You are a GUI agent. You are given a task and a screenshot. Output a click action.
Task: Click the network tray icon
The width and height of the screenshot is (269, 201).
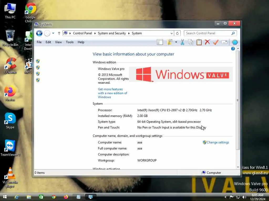[238, 197]
